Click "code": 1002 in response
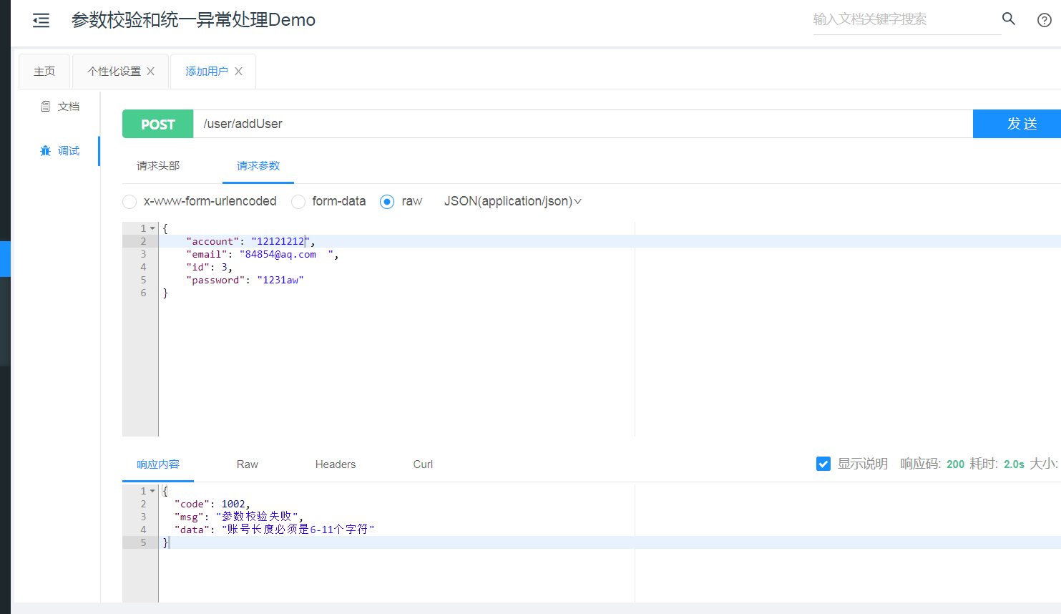This screenshot has width=1061, height=614. point(212,505)
